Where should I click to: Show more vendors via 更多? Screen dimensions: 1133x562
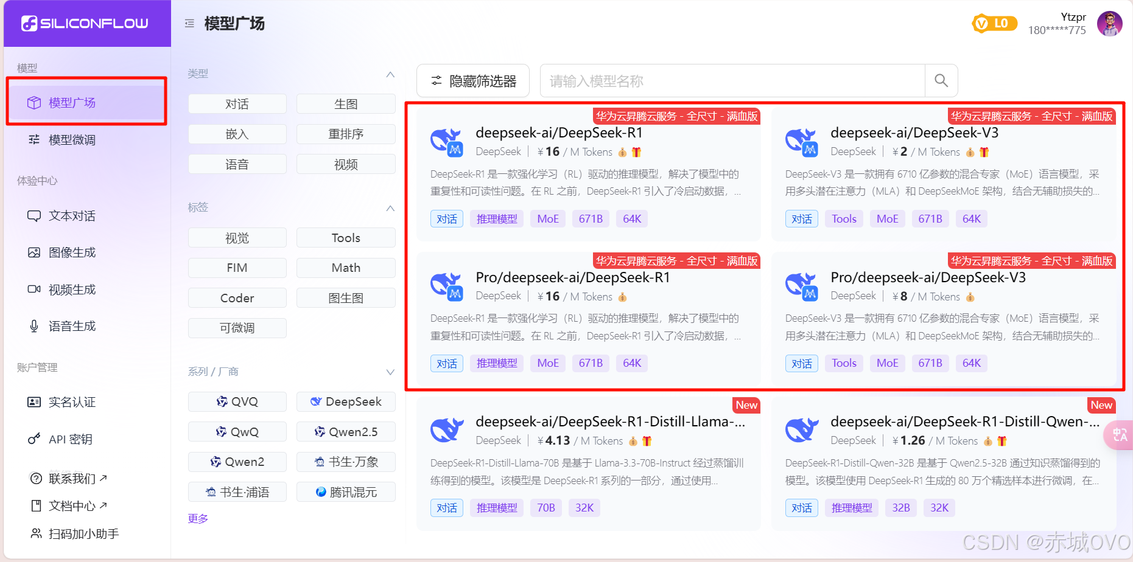point(198,518)
